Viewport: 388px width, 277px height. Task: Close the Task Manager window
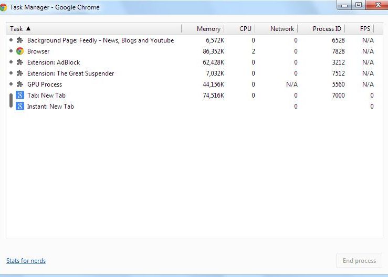[x=377, y=5]
